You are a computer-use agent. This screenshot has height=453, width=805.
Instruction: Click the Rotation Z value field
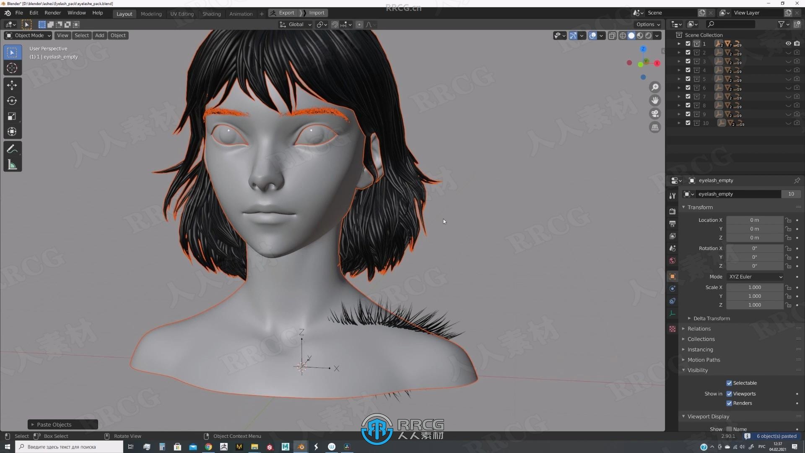click(x=754, y=266)
